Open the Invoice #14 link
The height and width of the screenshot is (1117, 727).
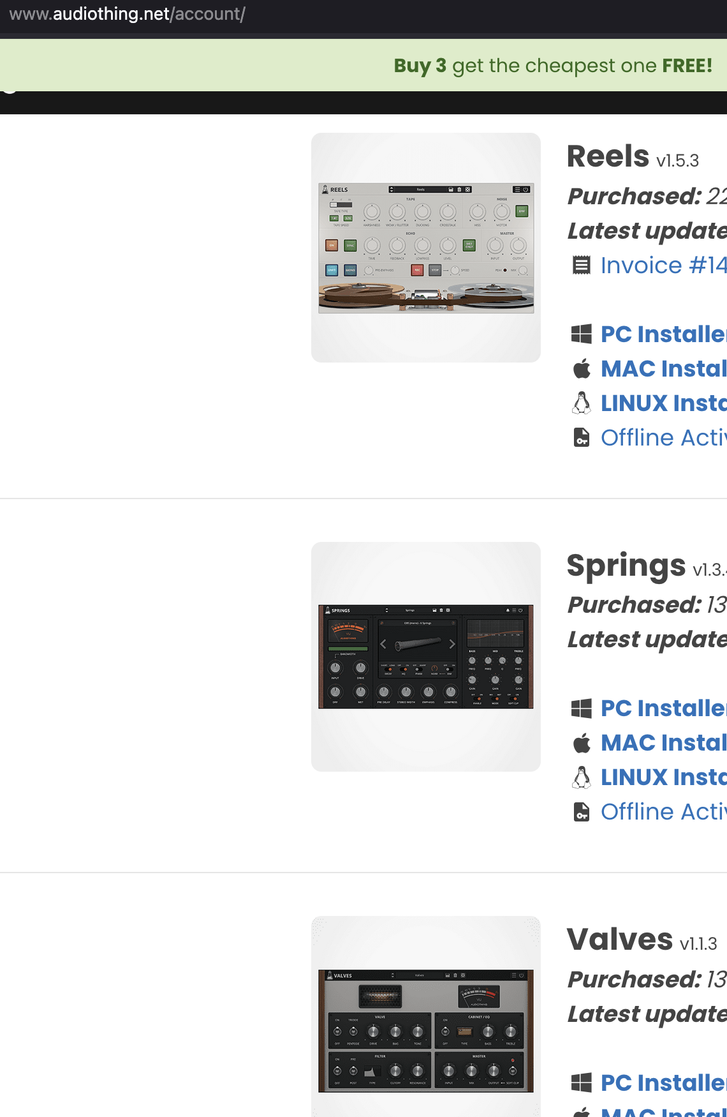click(663, 265)
